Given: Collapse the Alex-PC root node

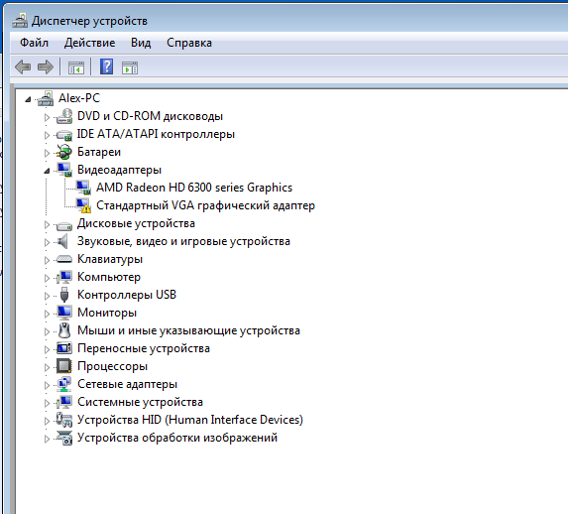Looking at the screenshot, I should click(x=28, y=99).
